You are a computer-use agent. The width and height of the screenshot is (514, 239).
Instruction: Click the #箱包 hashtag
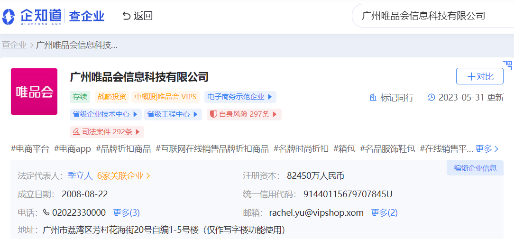pos(344,149)
